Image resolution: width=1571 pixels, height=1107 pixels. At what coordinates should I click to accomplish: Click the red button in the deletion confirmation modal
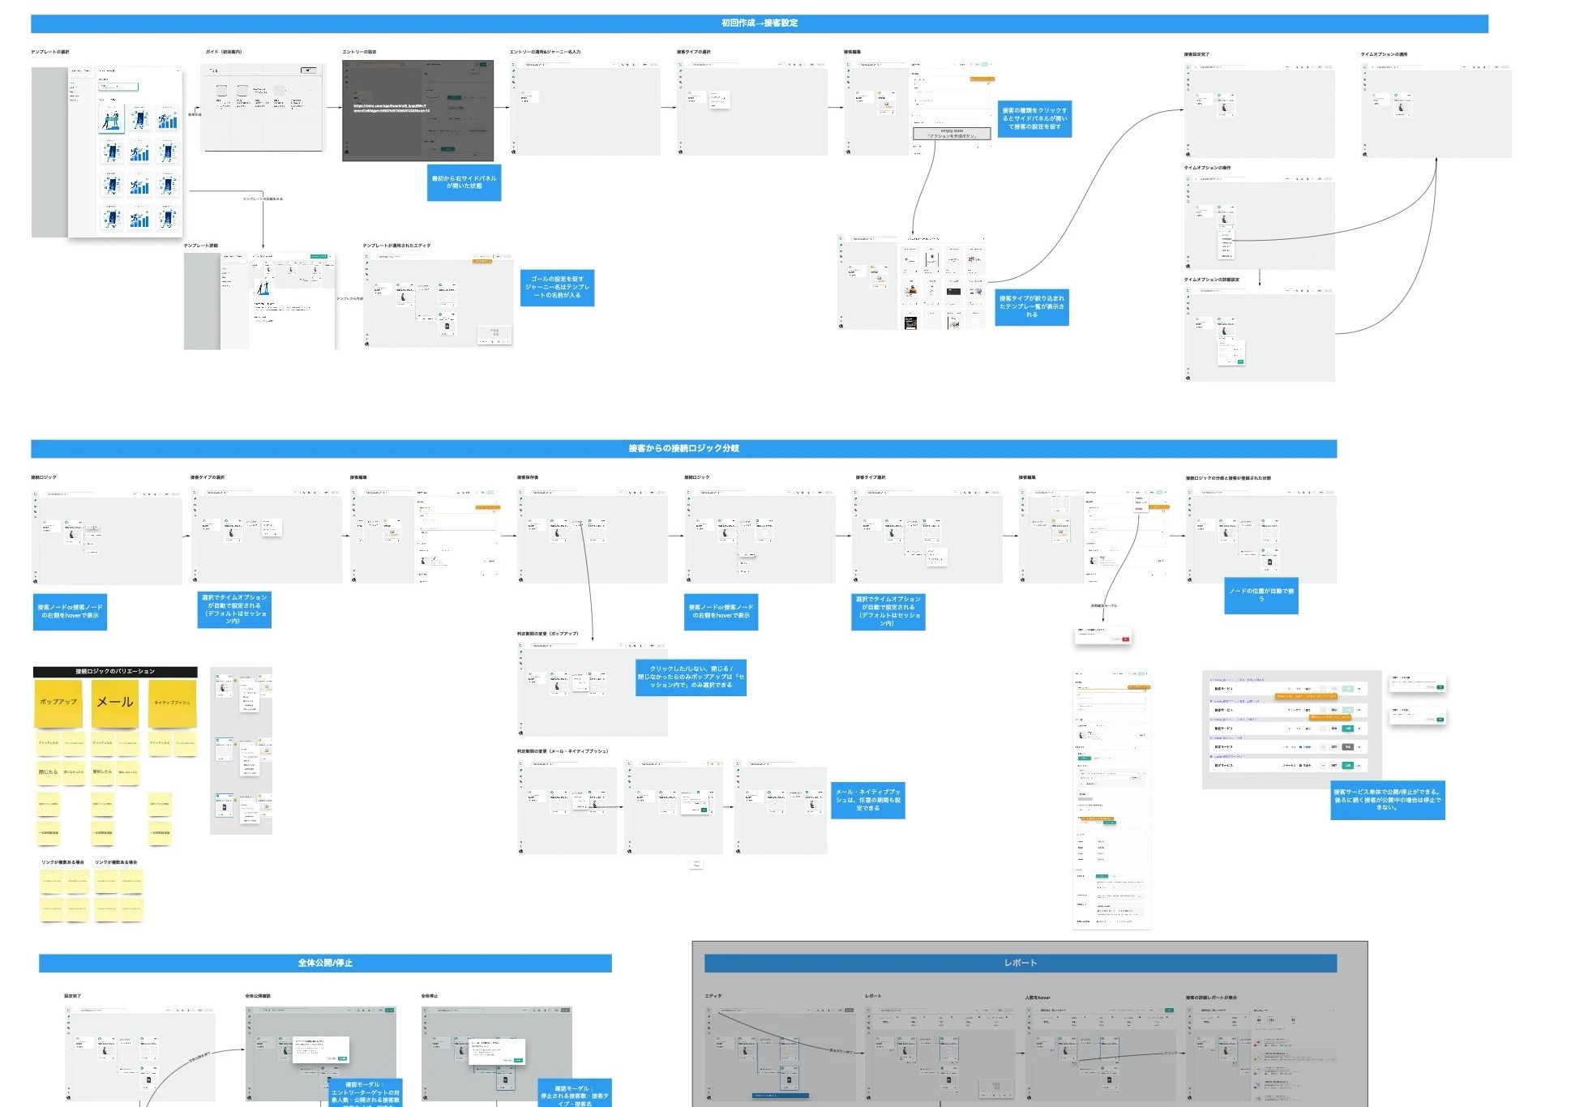point(1124,639)
